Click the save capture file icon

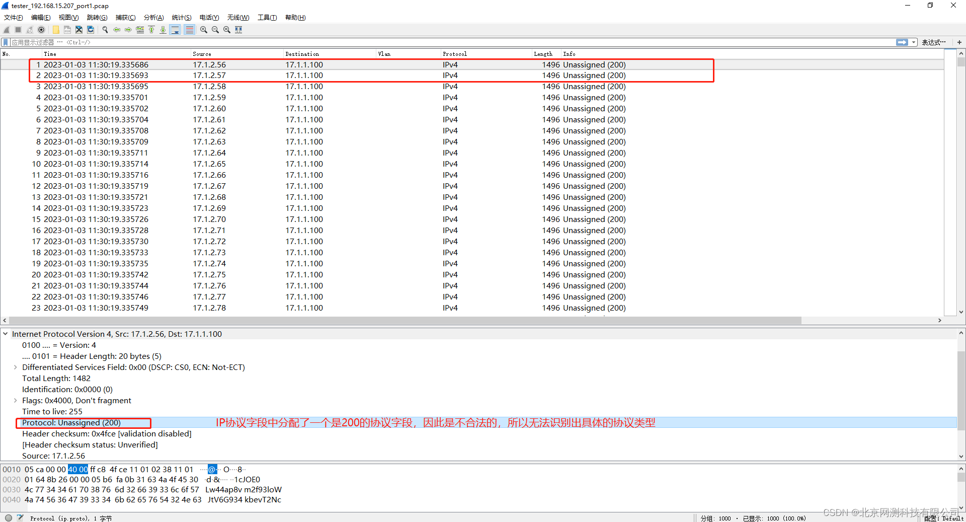pos(67,30)
